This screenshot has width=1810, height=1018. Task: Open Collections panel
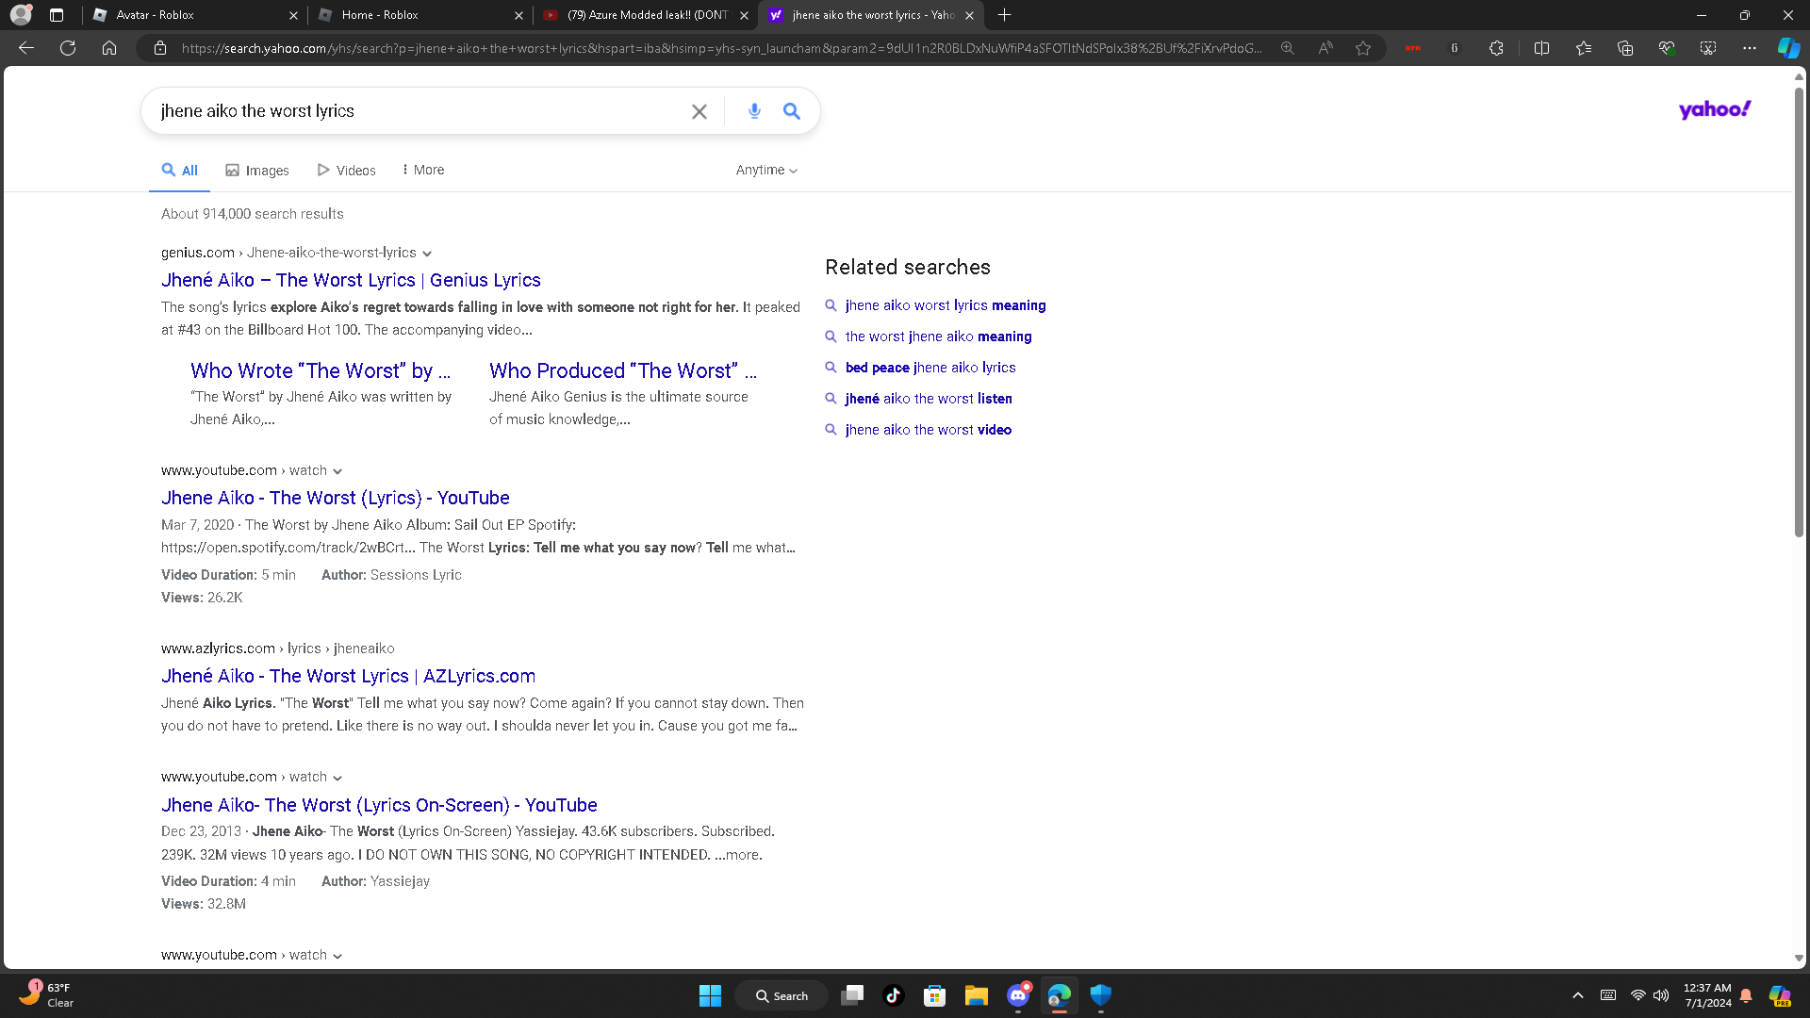(1625, 48)
